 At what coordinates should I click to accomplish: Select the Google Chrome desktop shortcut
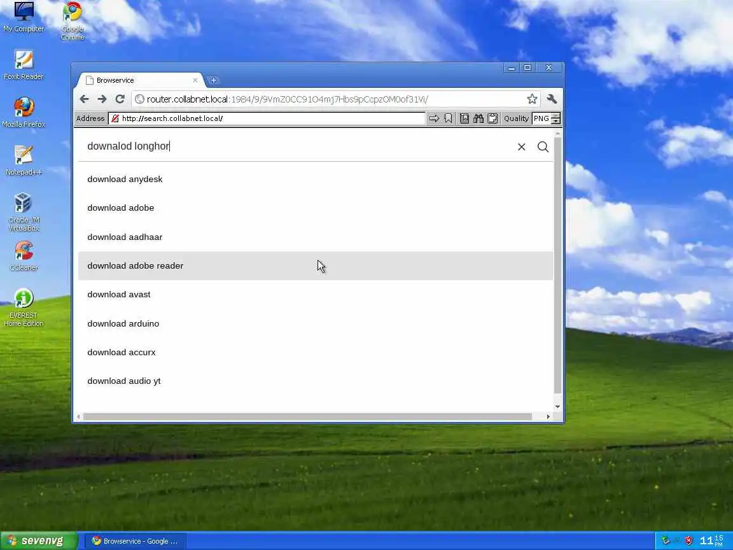pyautogui.click(x=73, y=21)
